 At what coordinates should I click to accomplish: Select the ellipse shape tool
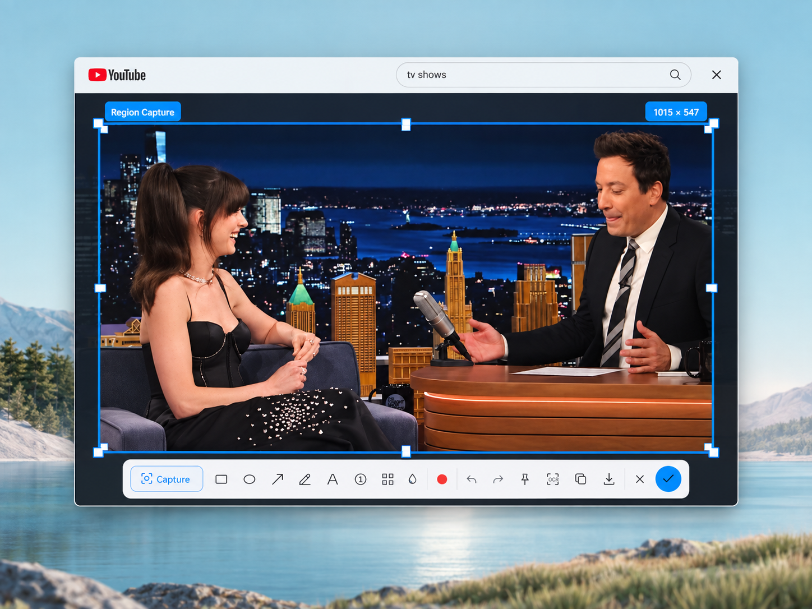tap(250, 479)
